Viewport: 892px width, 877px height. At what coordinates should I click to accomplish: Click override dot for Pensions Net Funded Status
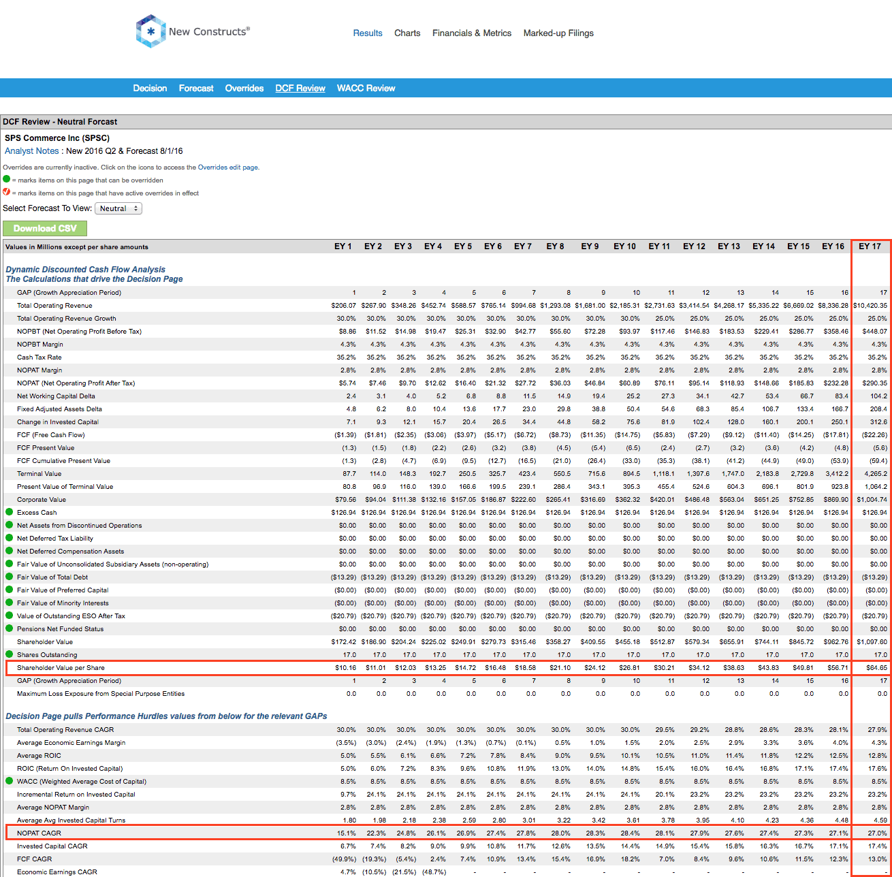[x=9, y=628]
